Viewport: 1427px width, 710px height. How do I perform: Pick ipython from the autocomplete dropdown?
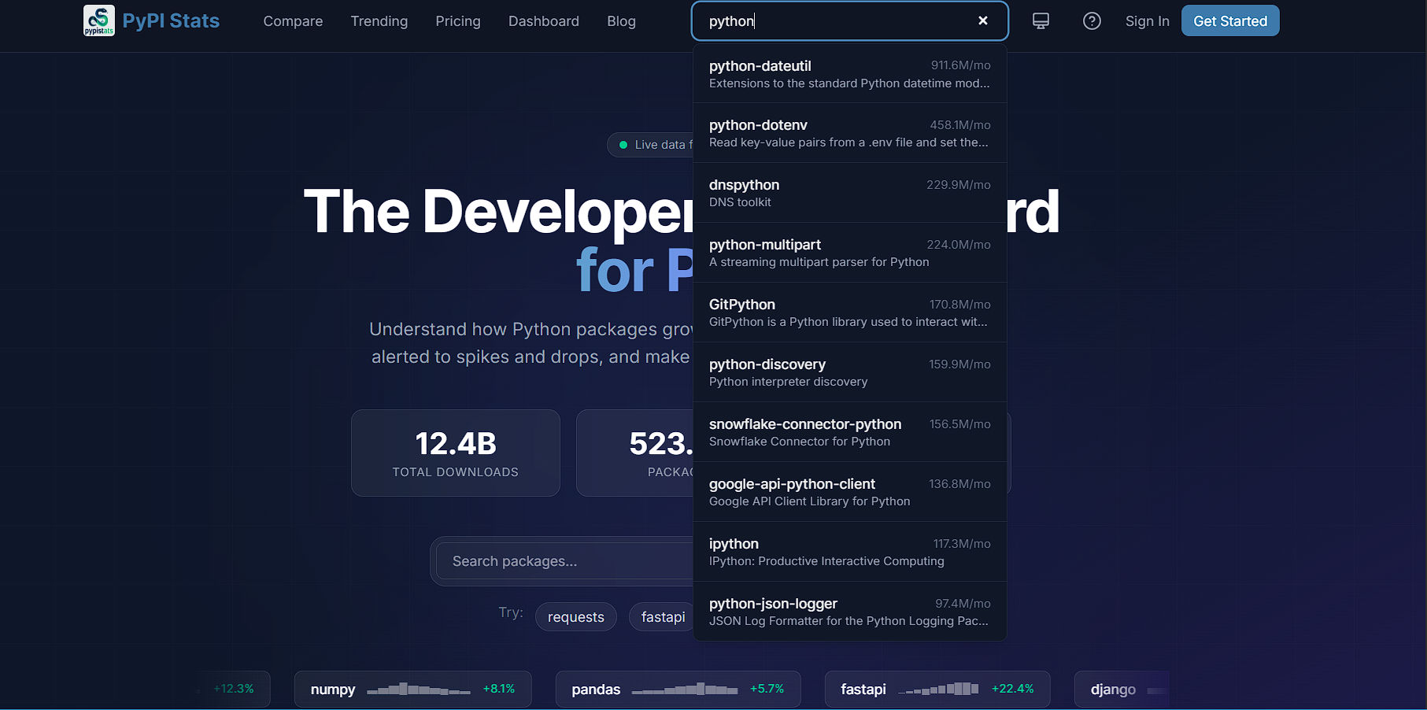pos(849,551)
